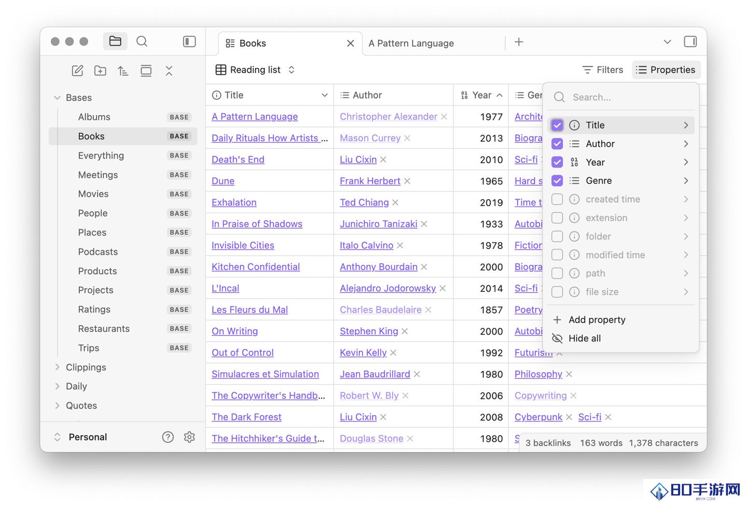This screenshot has width=747, height=505.
Task: Expand the Title property options chevron
Action: click(686, 125)
